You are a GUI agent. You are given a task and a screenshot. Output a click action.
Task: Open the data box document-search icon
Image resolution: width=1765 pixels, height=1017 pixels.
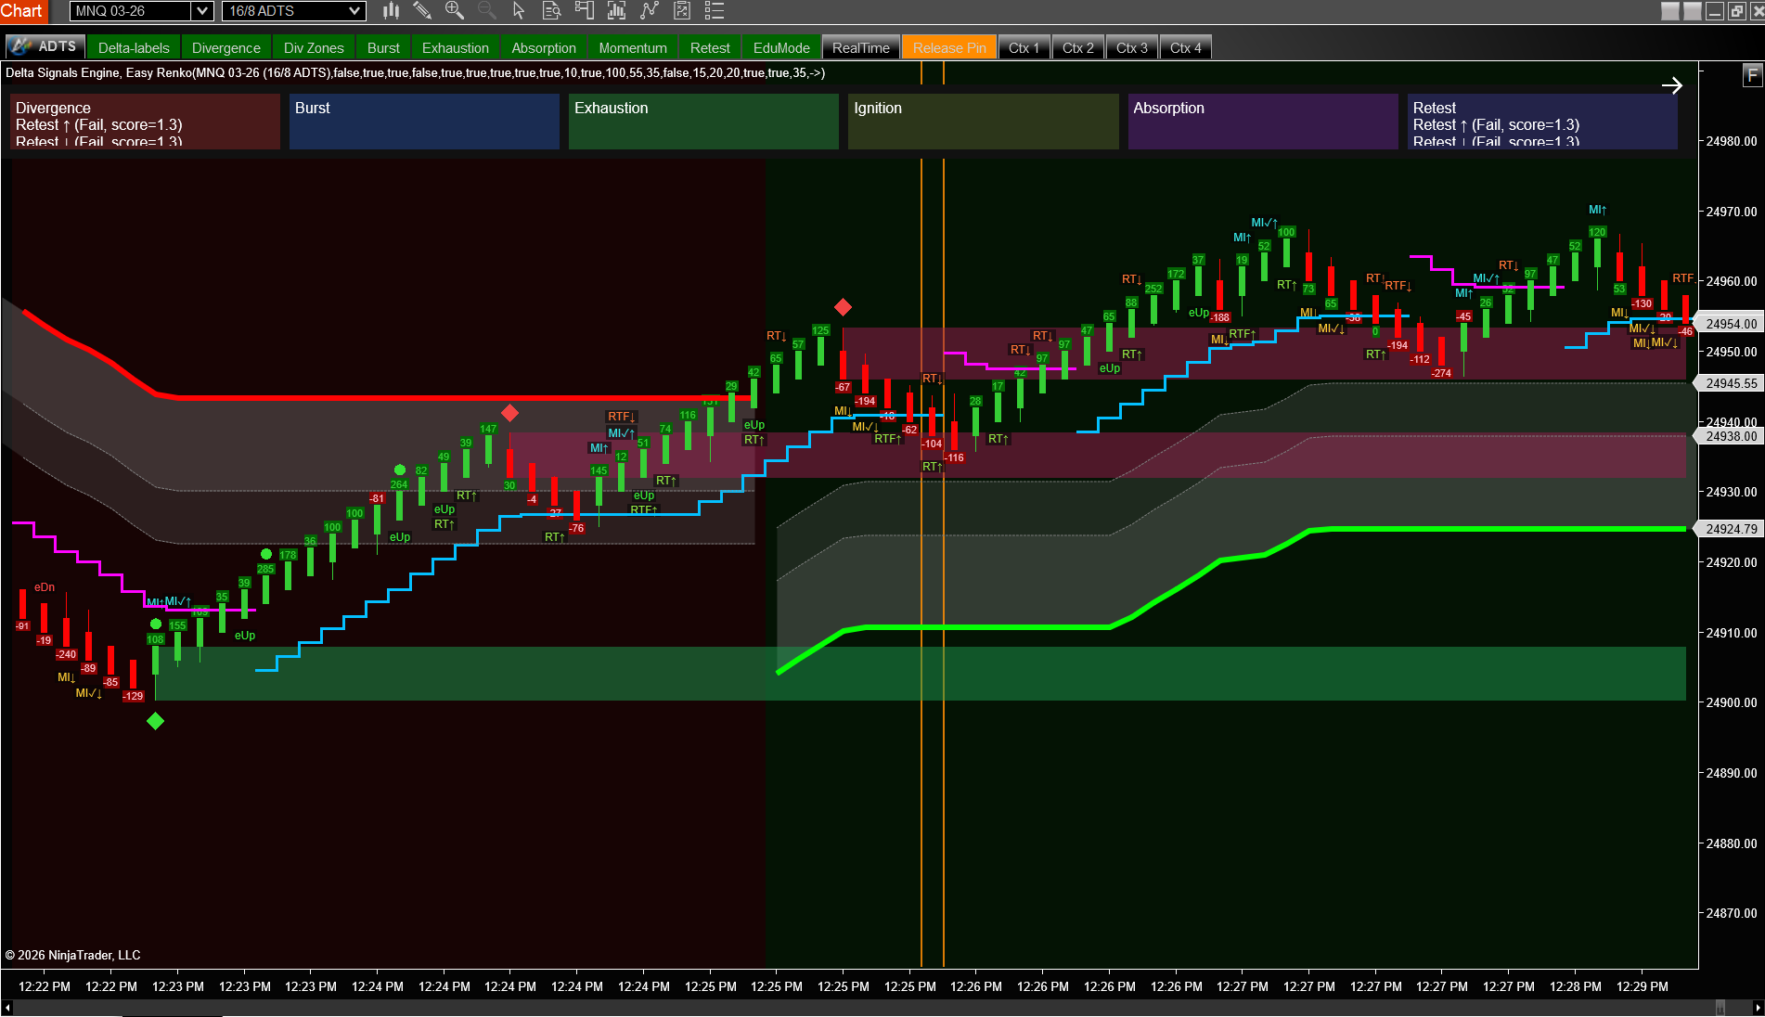click(x=551, y=11)
